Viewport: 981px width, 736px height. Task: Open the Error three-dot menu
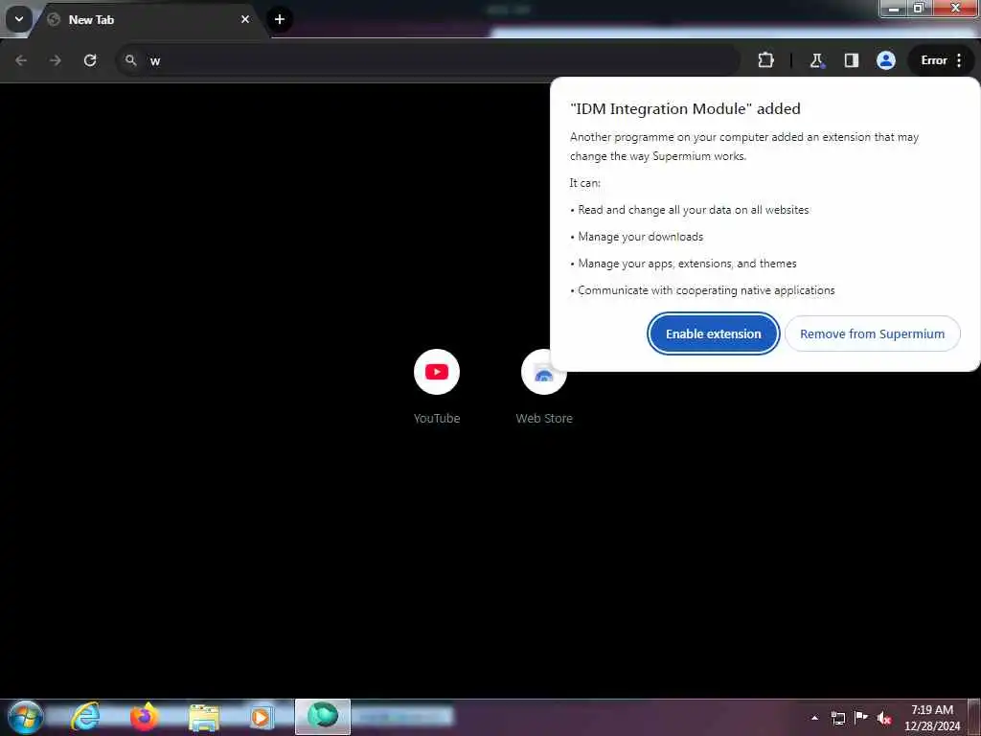[943, 60]
